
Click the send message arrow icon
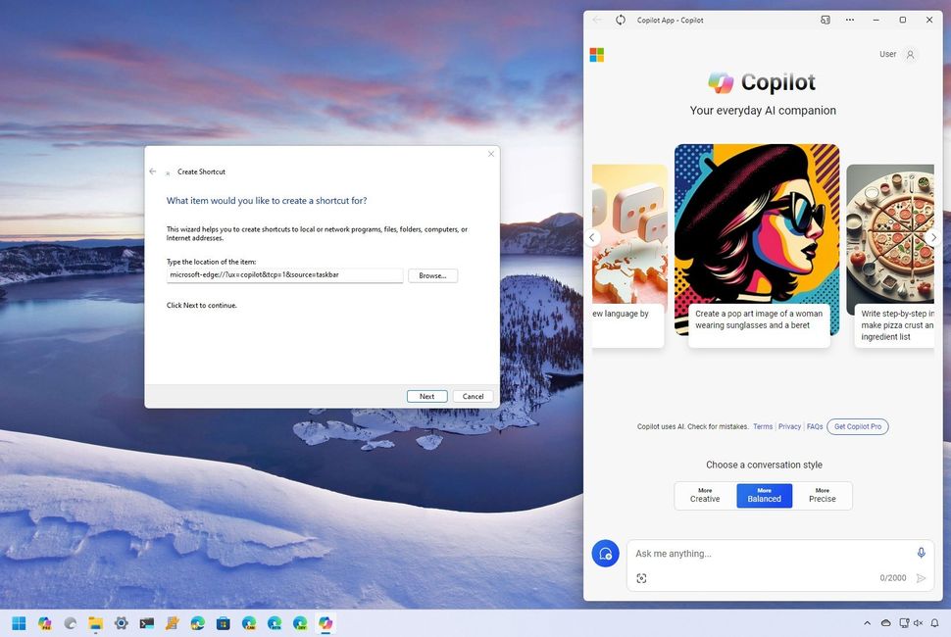coord(920,577)
